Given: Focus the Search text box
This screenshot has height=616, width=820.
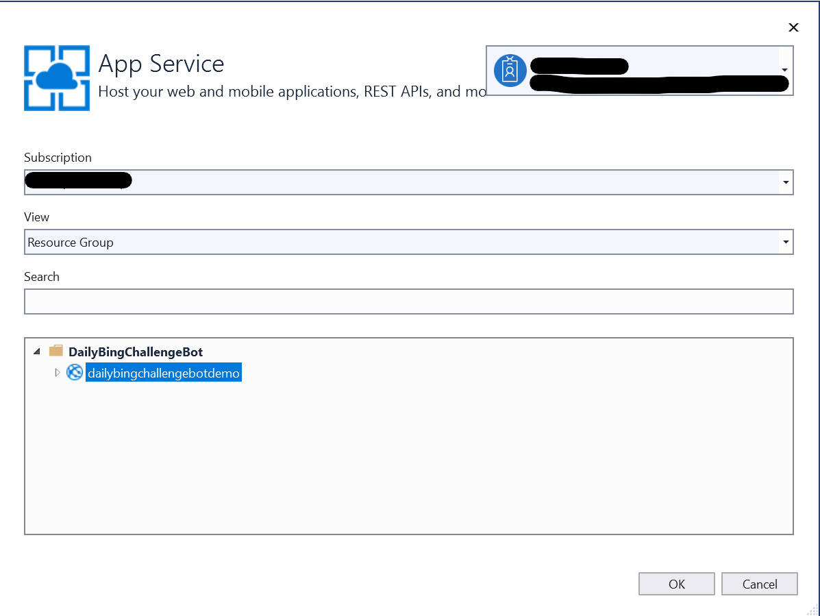Looking at the screenshot, I should point(408,301).
